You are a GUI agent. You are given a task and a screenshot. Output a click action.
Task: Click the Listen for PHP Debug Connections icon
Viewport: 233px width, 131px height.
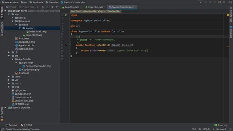220,2
